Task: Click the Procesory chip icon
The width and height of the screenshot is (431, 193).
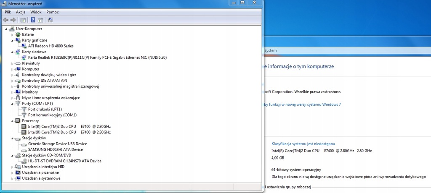Action: (x=18, y=121)
